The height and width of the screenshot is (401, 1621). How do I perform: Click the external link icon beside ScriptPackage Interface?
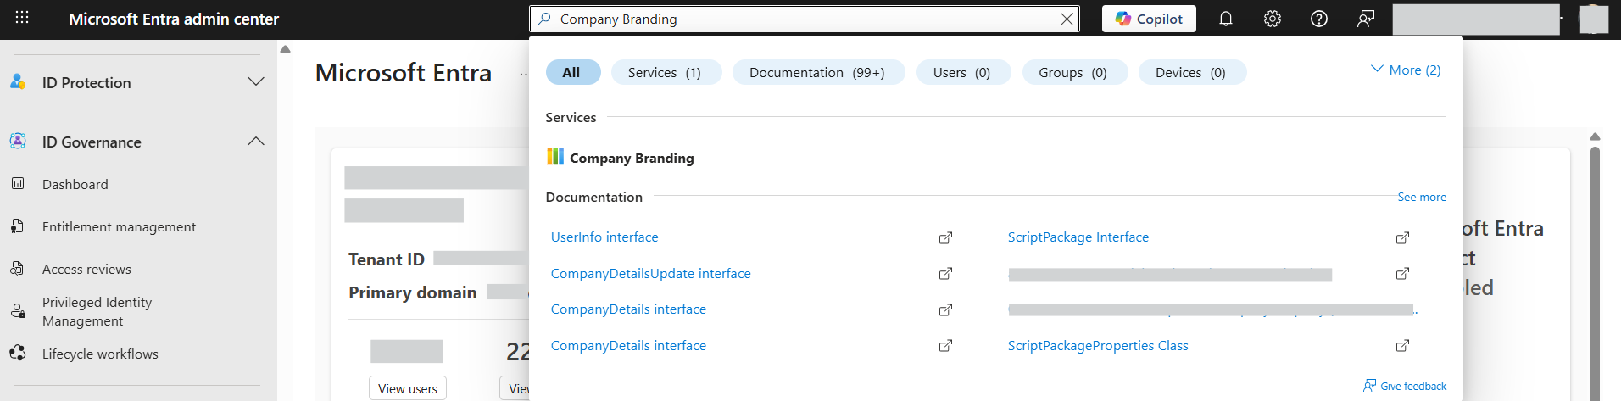point(1402,238)
